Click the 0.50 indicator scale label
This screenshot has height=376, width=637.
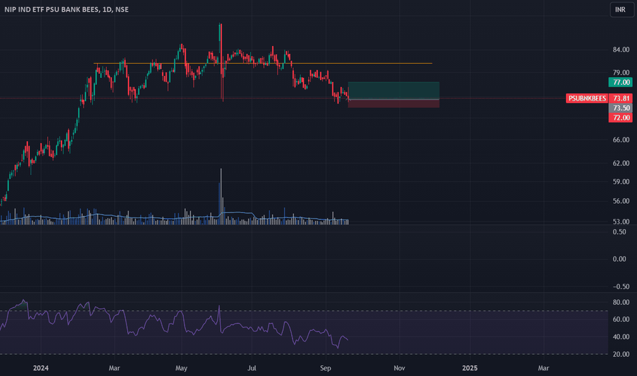[619, 232]
